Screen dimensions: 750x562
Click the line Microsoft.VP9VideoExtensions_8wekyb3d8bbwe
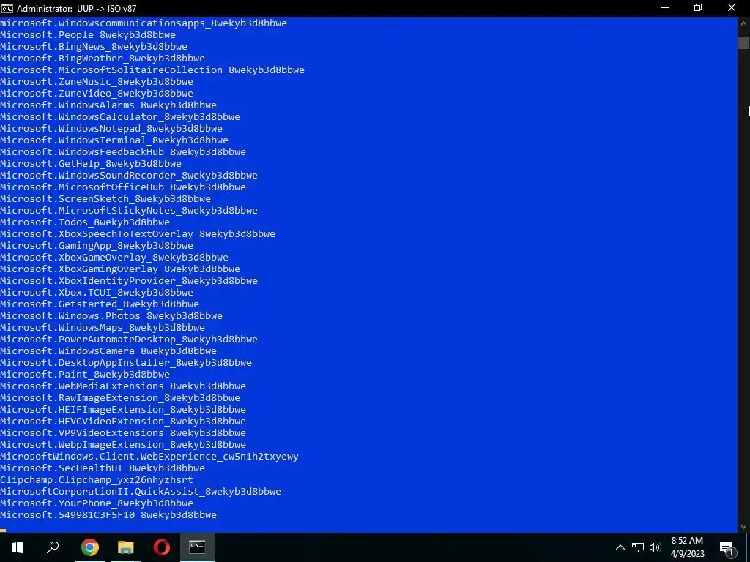click(123, 433)
